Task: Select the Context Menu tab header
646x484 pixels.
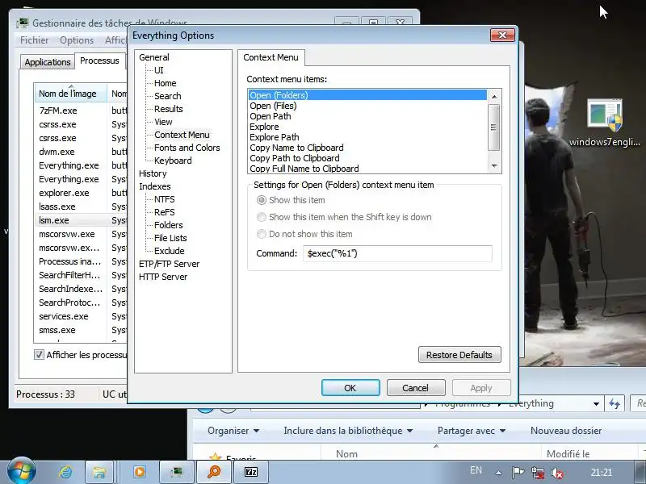Action: [x=271, y=57]
